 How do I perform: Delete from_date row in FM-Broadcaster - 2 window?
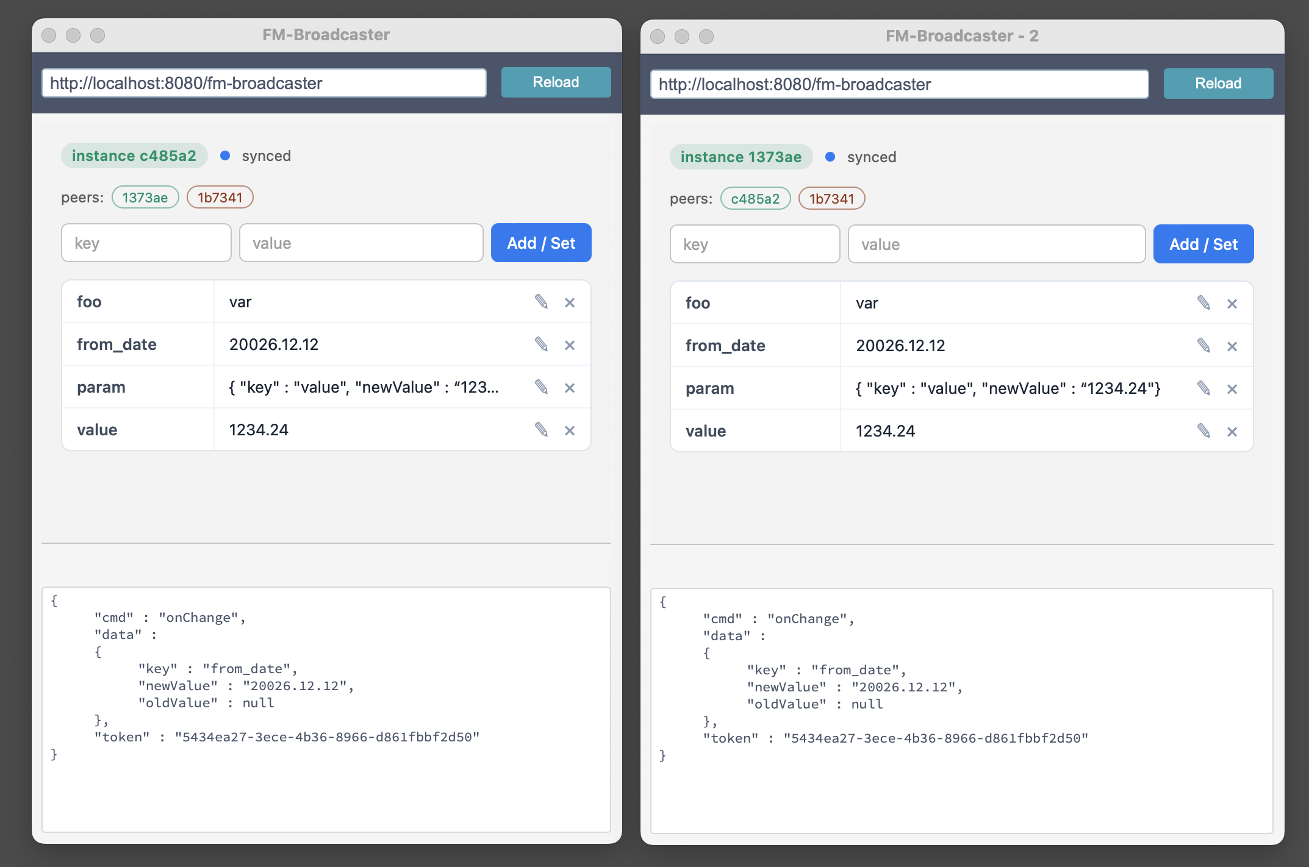pos(1232,346)
